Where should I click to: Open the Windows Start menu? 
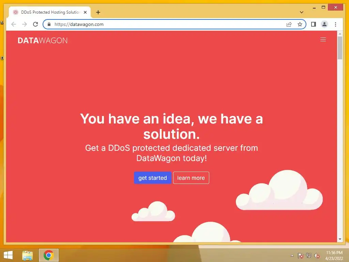click(8, 255)
